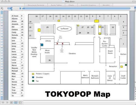
Task: Click the Map.docx document icon in title
Action: pos(63,1)
